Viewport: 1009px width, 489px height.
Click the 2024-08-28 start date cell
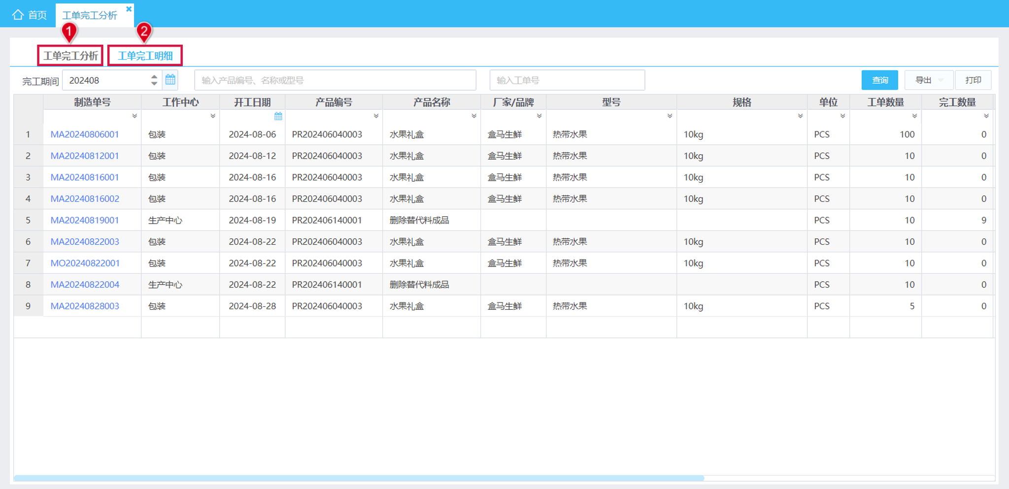coord(252,306)
